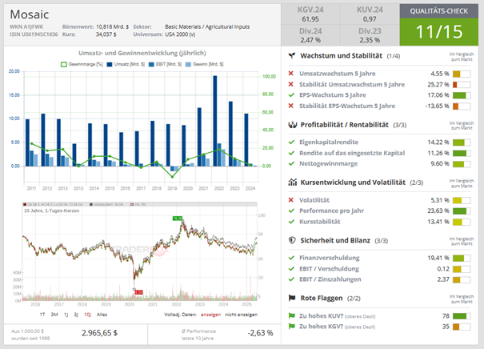Click the 17,06 % EPS-Wachstum value

(x=438, y=94)
